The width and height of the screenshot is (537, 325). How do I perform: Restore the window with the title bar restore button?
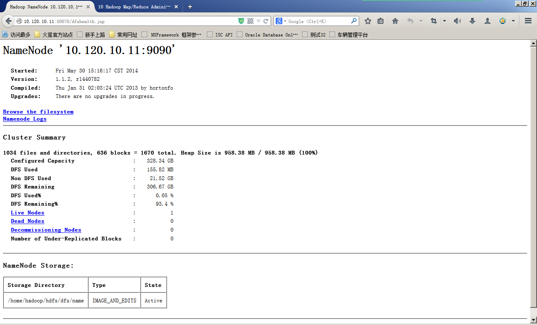[x=524, y=3]
